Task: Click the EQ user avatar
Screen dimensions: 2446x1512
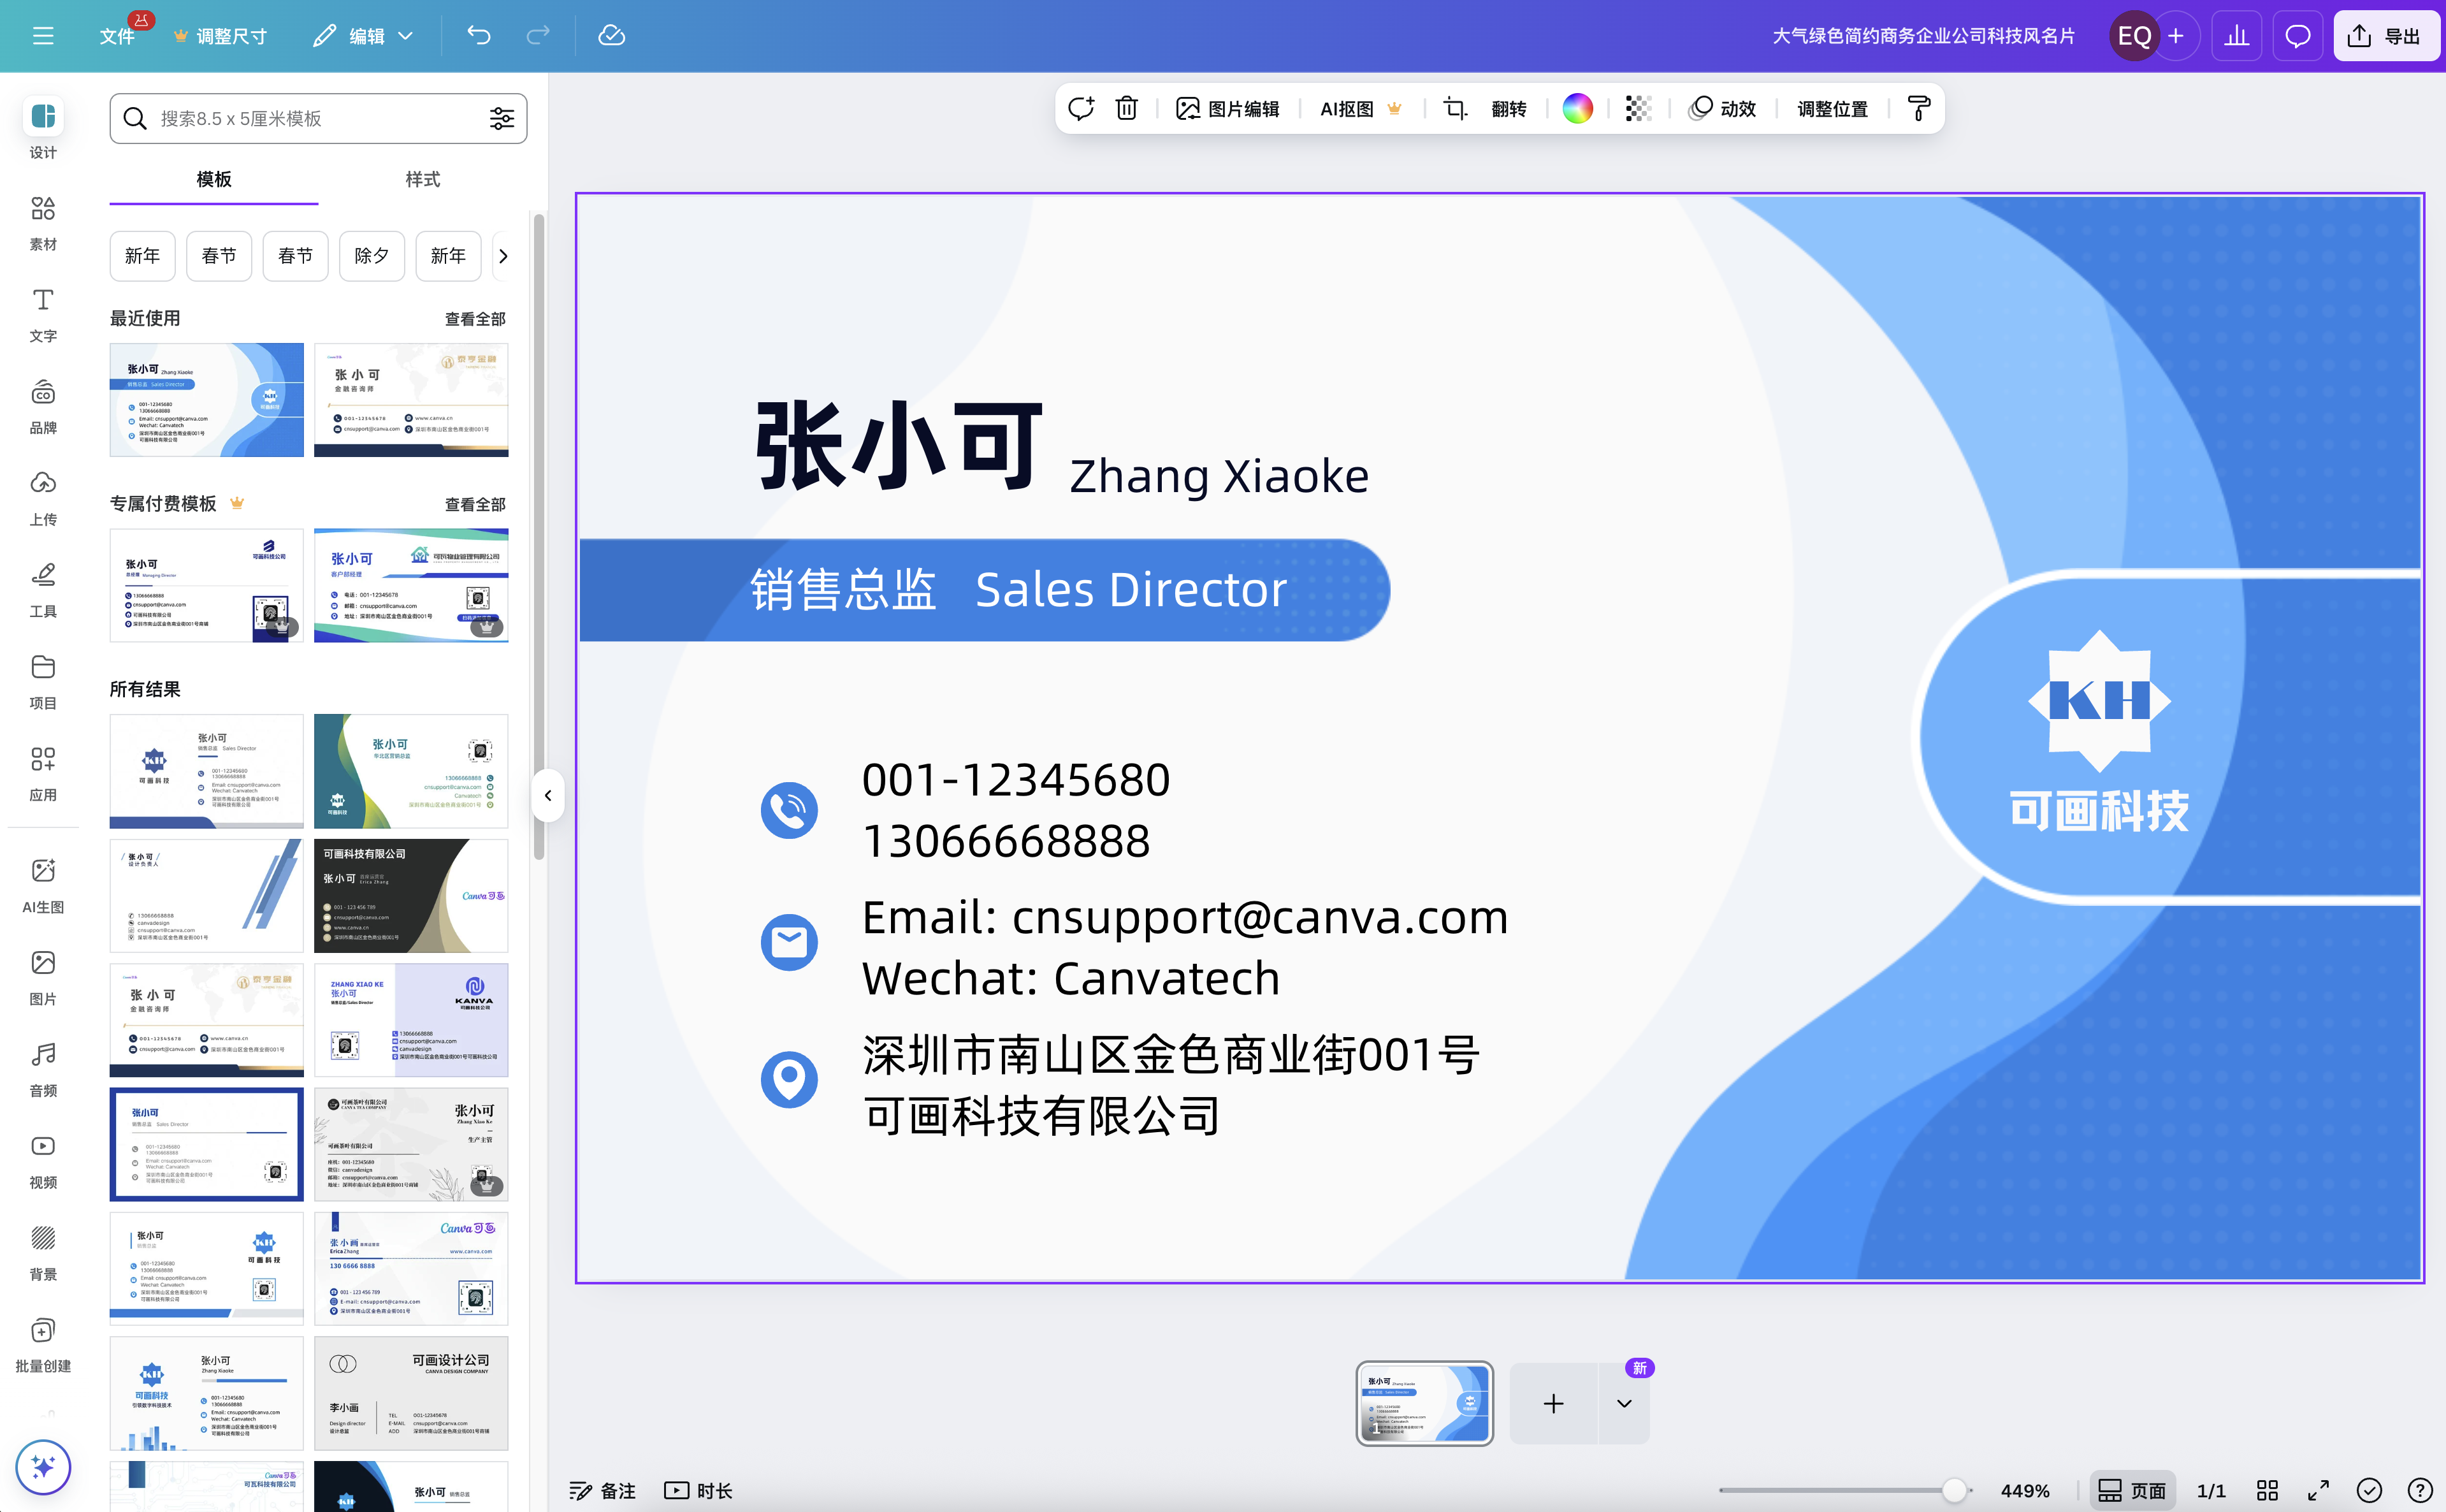Action: coord(2134,36)
